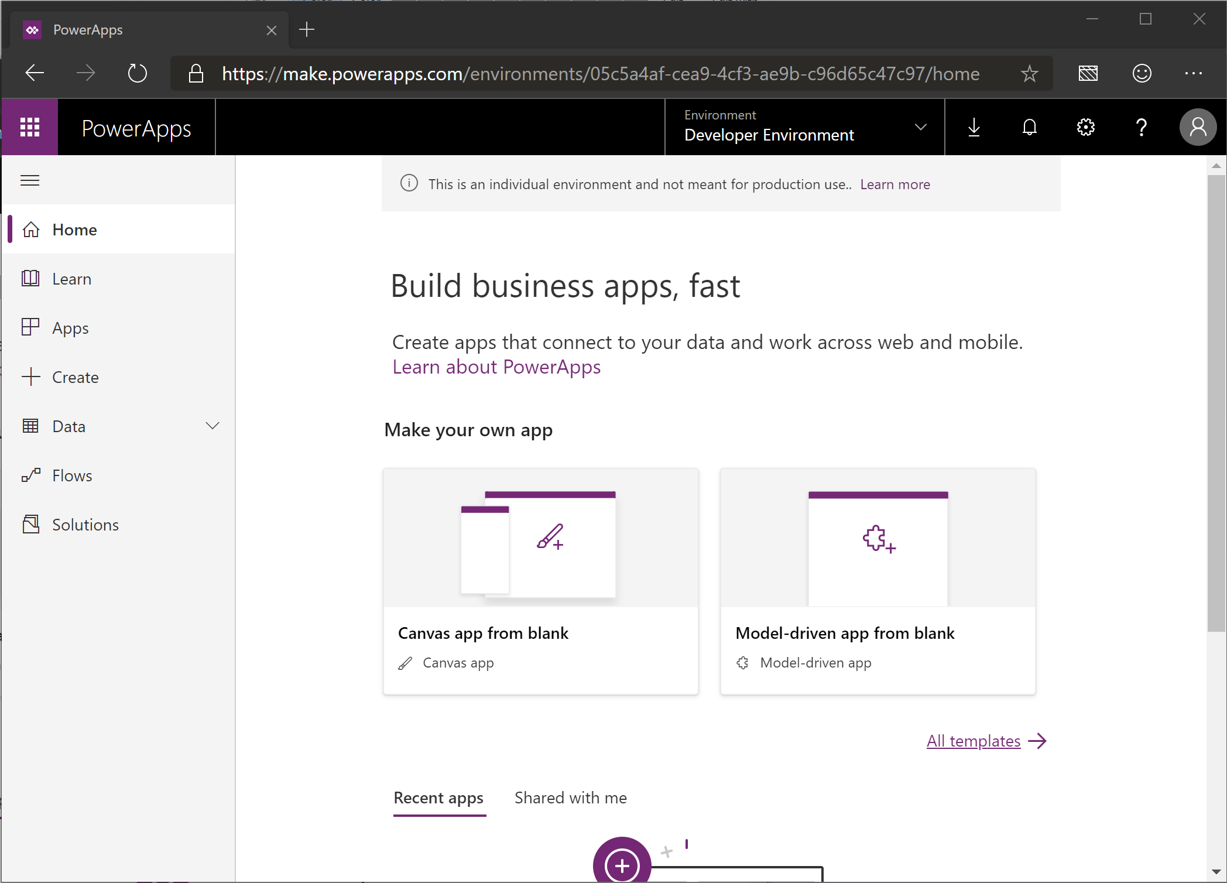Switch to the Recent apps tab
Viewport: 1227px width, 883px height.
pos(438,798)
